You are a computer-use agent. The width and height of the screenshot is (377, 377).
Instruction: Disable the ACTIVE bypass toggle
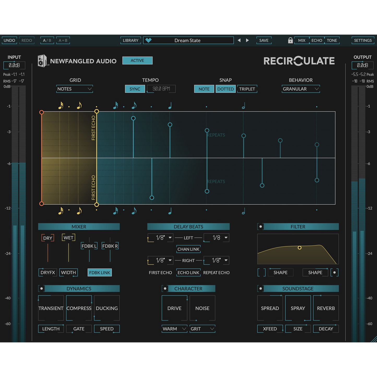pyautogui.click(x=137, y=61)
